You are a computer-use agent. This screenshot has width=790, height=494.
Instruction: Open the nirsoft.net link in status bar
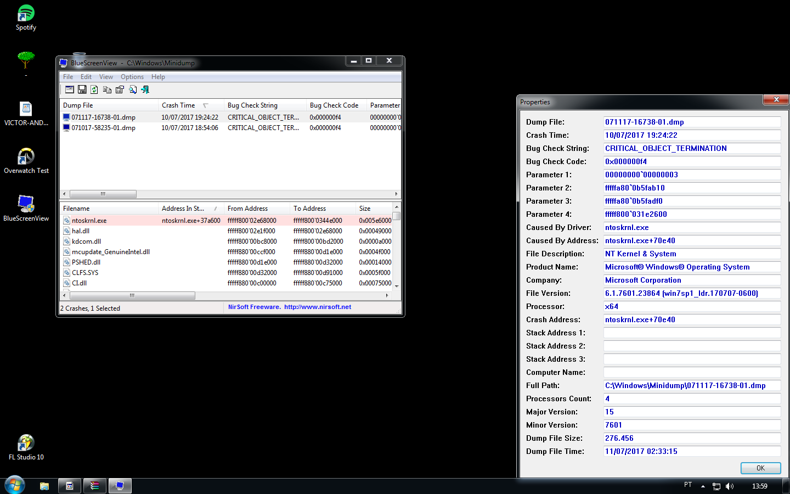point(317,307)
